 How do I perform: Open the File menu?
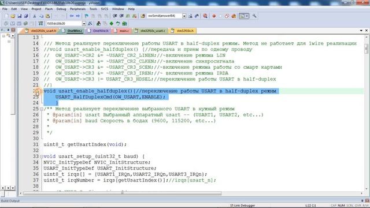(5, 9)
